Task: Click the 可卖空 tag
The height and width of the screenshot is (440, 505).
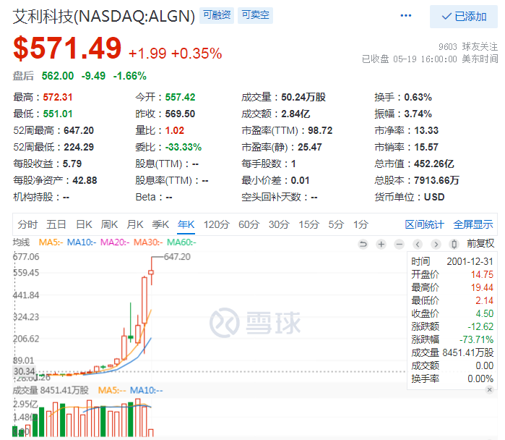Action: point(255,15)
